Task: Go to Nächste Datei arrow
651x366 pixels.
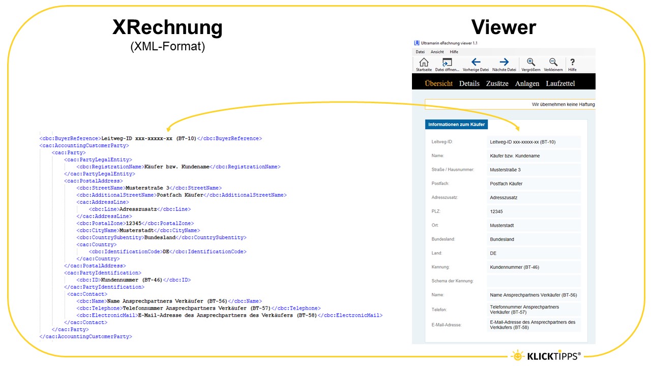Action: [504, 62]
